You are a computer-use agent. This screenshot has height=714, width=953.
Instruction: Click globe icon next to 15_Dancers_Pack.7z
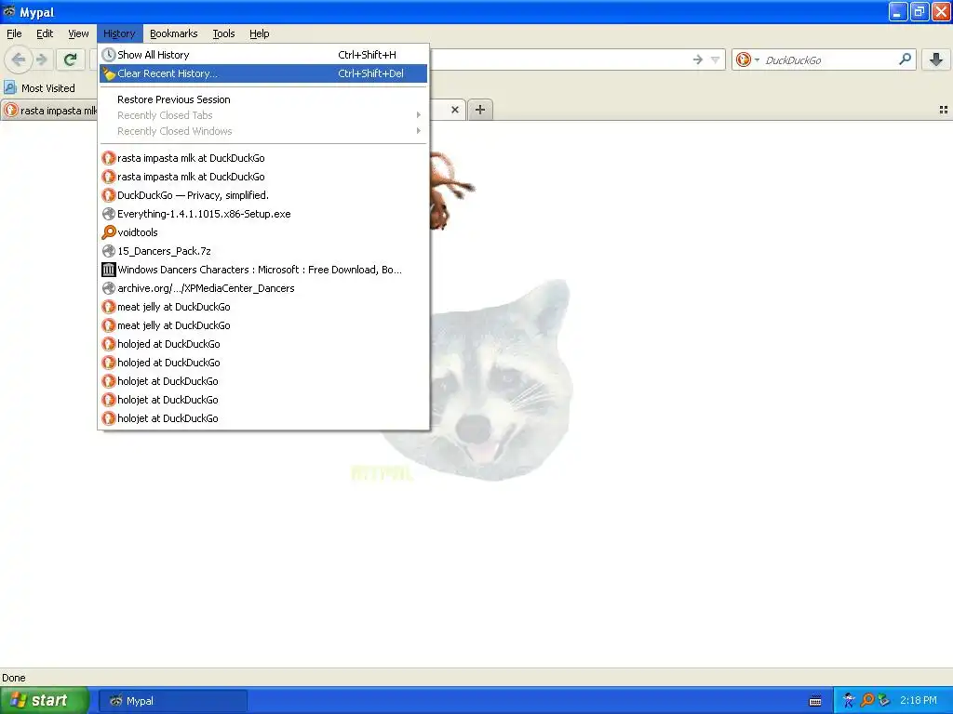point(109,251)
